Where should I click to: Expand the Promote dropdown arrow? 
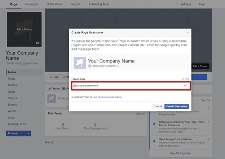pos(28,134)
